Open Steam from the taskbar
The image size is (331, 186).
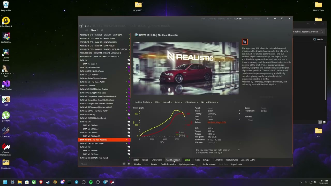pos(48,182)
